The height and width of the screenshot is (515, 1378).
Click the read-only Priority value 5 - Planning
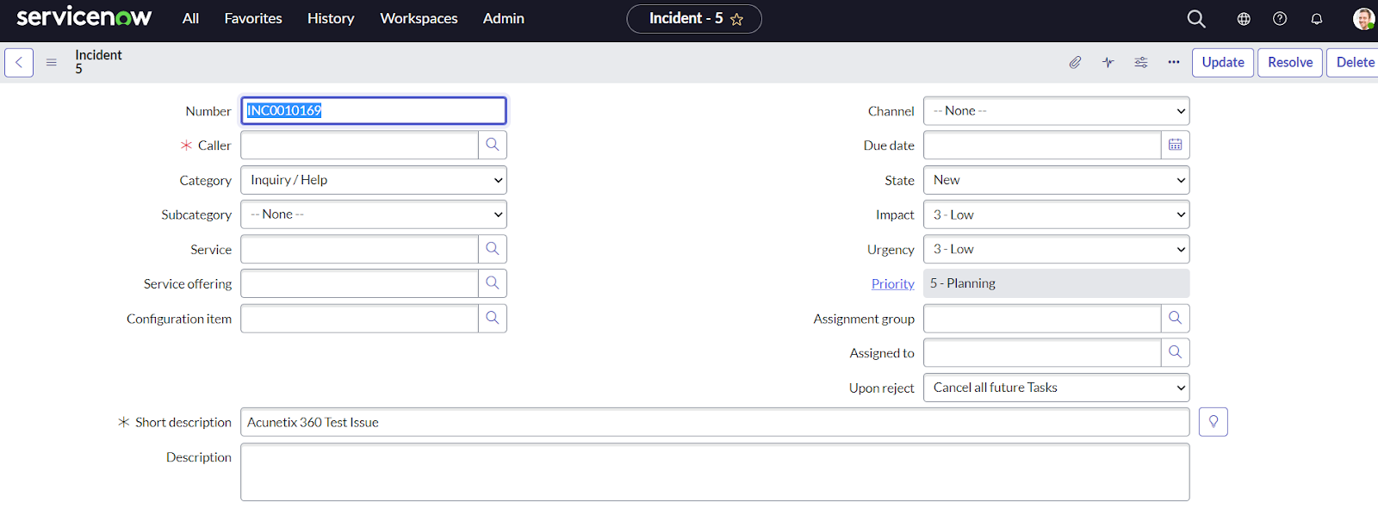pos(1057,283)
